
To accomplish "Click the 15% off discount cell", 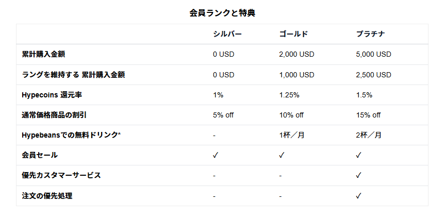I will [x=368, y=115].
